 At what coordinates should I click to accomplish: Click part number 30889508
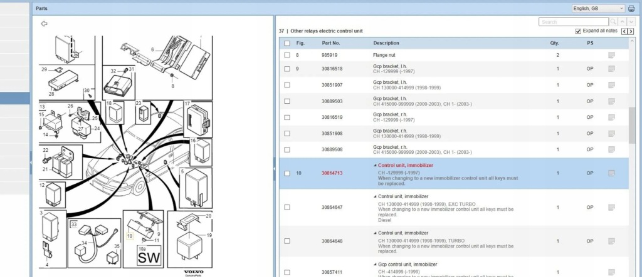[x=332, y=149]
